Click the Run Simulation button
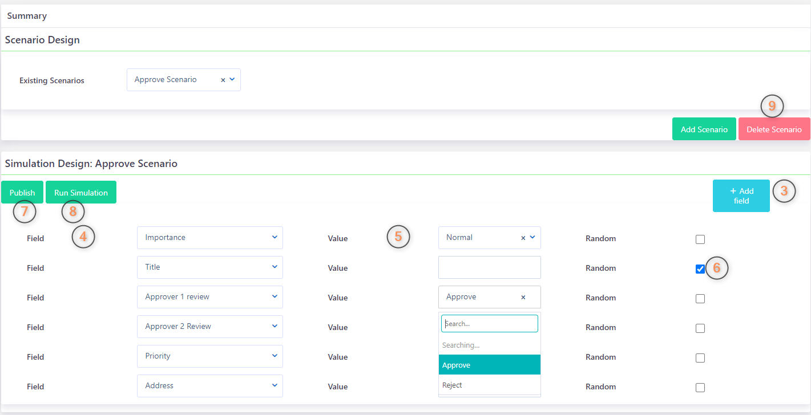The image size is (811, 415). click(81, 193)
